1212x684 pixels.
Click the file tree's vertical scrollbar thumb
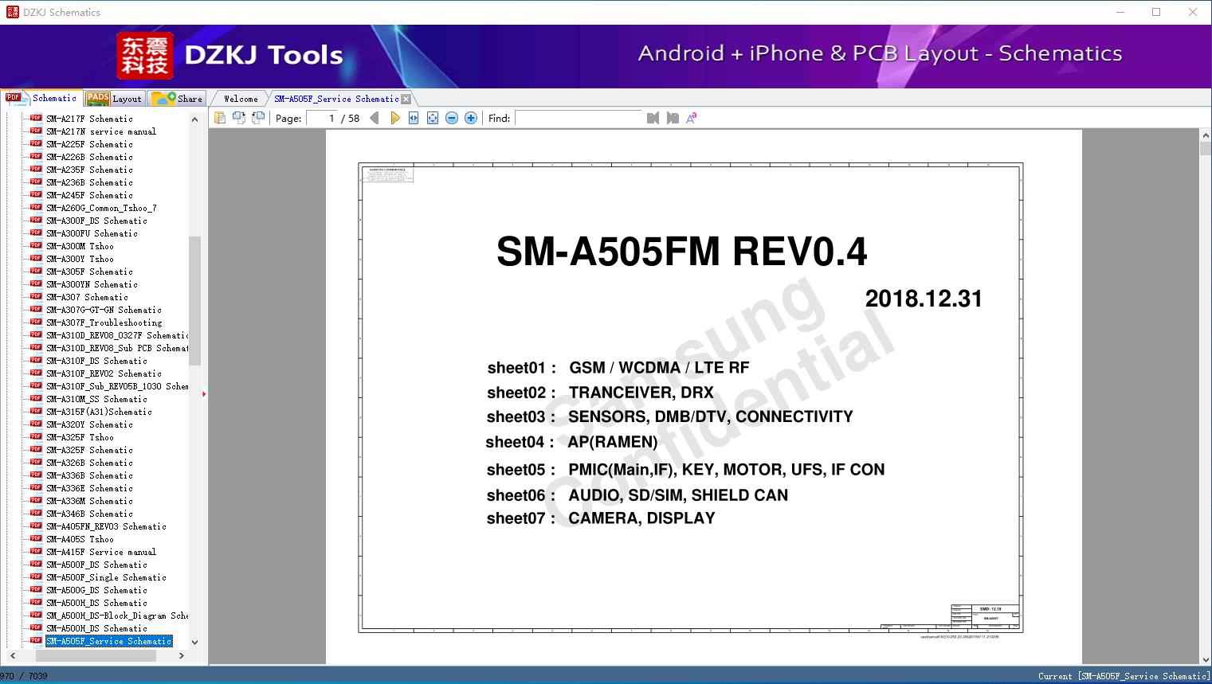point(194,300)
